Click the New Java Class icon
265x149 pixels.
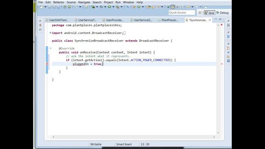pos(139,7)
